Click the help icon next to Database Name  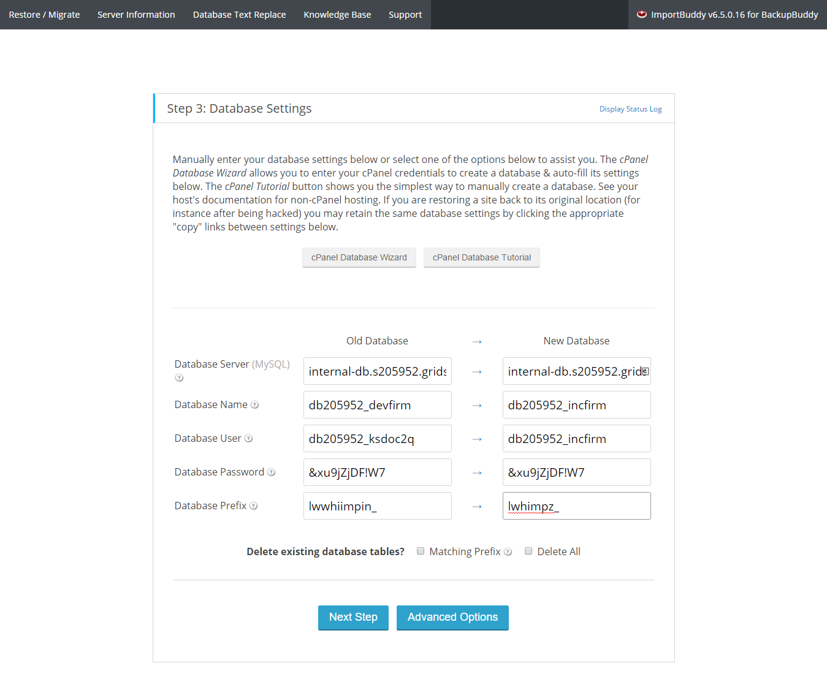(255, 405)
